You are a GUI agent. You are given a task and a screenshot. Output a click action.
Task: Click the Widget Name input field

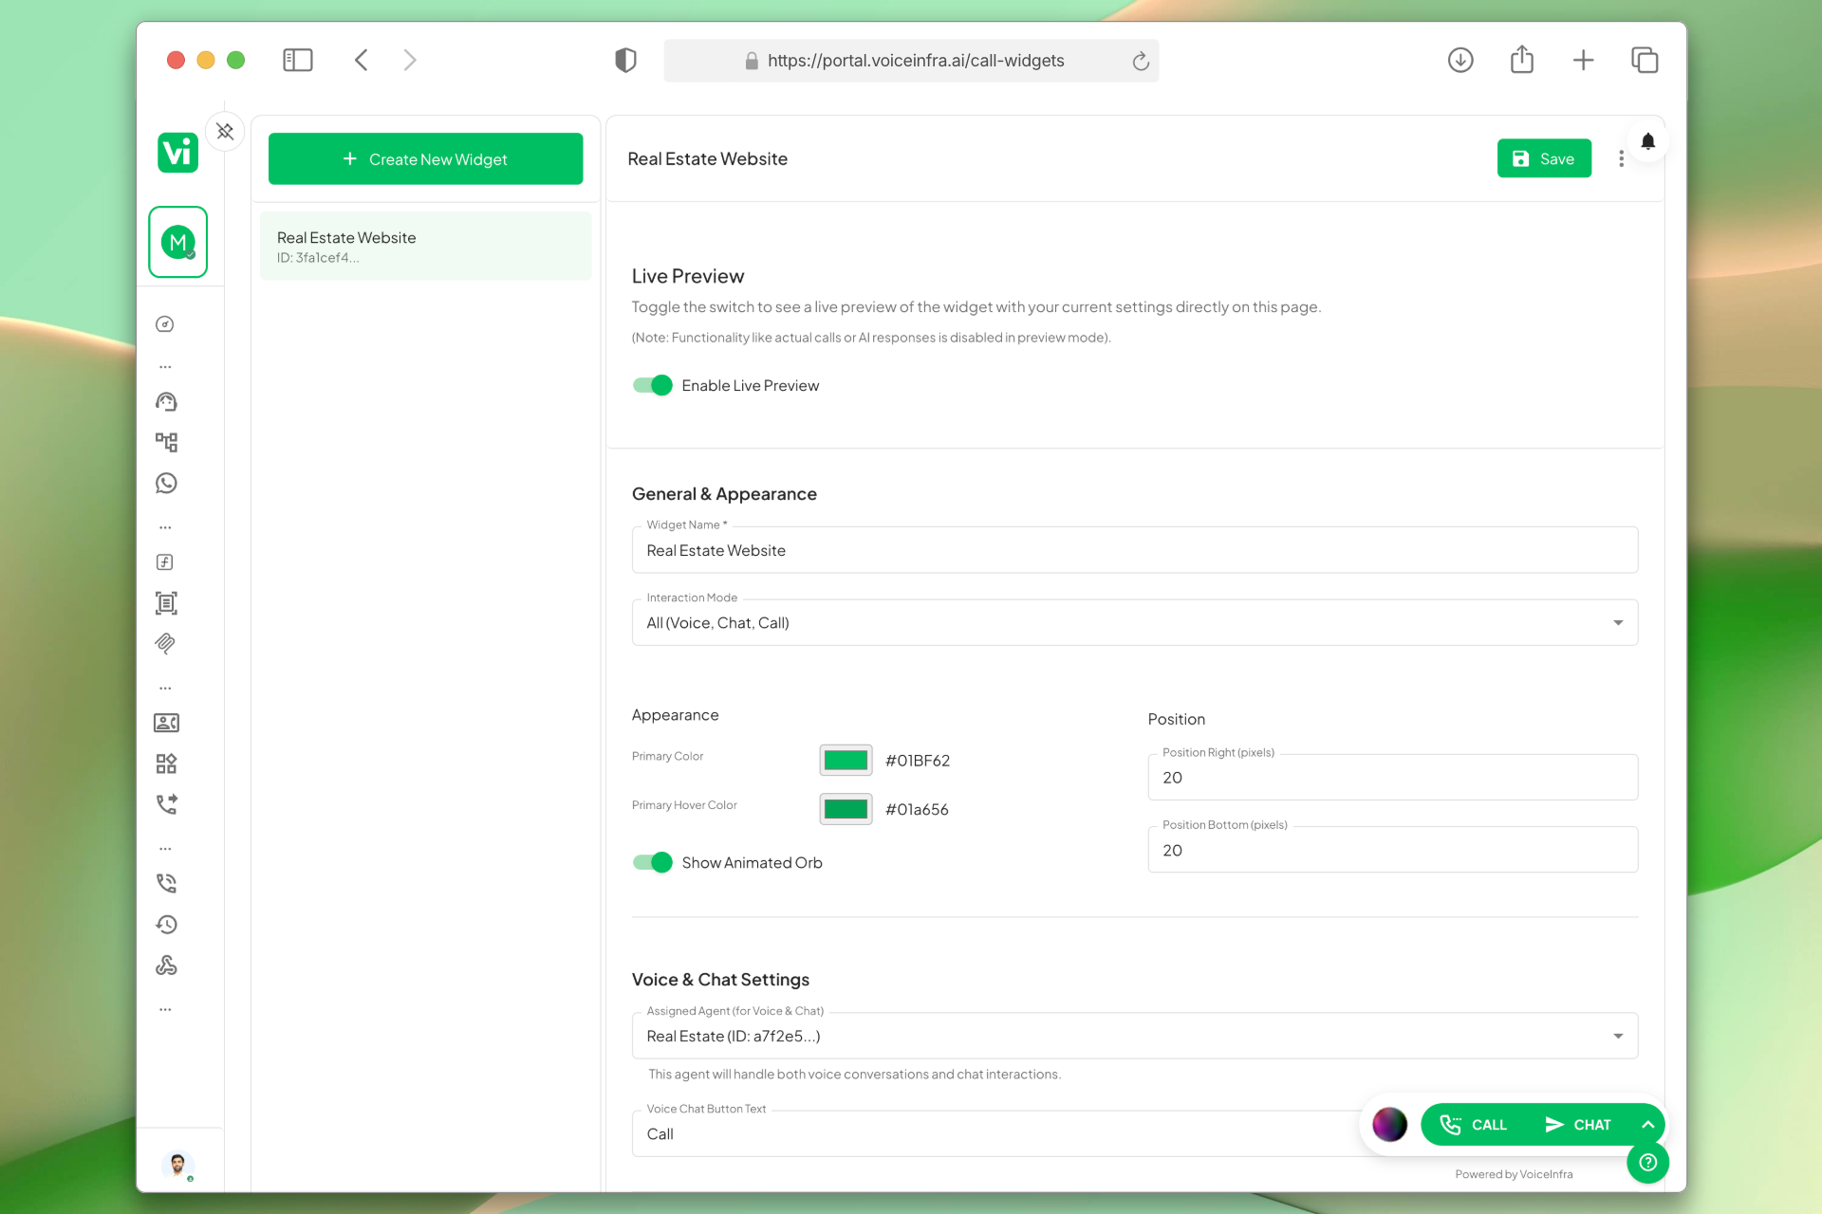[1134, 550]
